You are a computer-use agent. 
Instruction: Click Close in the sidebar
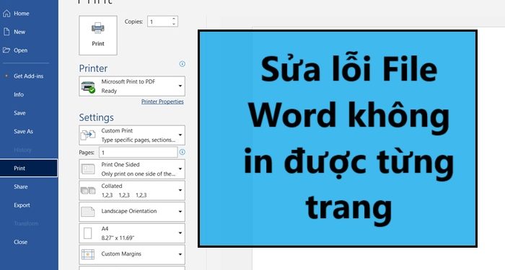20,242
